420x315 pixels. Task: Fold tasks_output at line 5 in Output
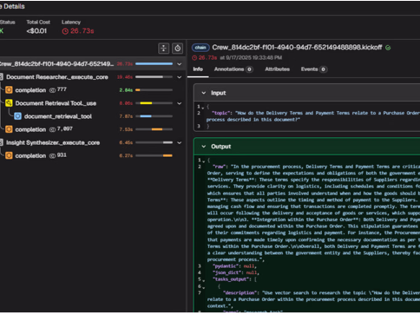point(203,280)
